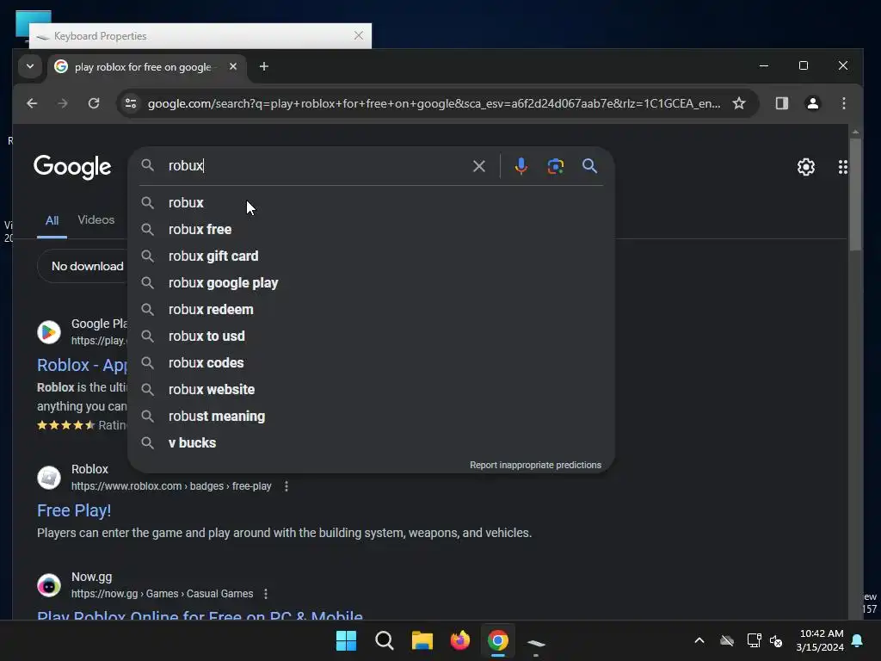Close the 'play roblox for free' tab
Image resolution: width=881 pixels, height=661 pixels.
[x=233, y=66]
